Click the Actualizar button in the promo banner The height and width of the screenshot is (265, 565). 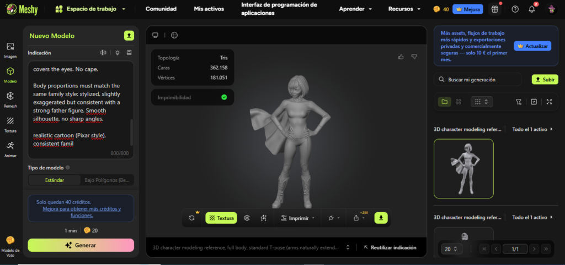(532, 46)
